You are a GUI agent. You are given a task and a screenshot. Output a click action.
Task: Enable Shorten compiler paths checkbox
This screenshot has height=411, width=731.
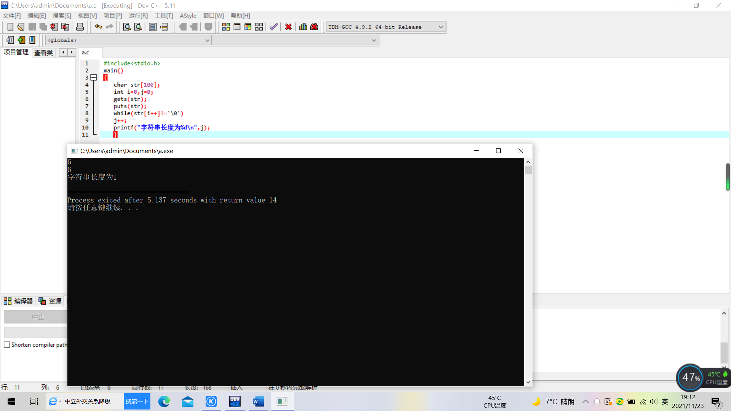tap(7, 345)
